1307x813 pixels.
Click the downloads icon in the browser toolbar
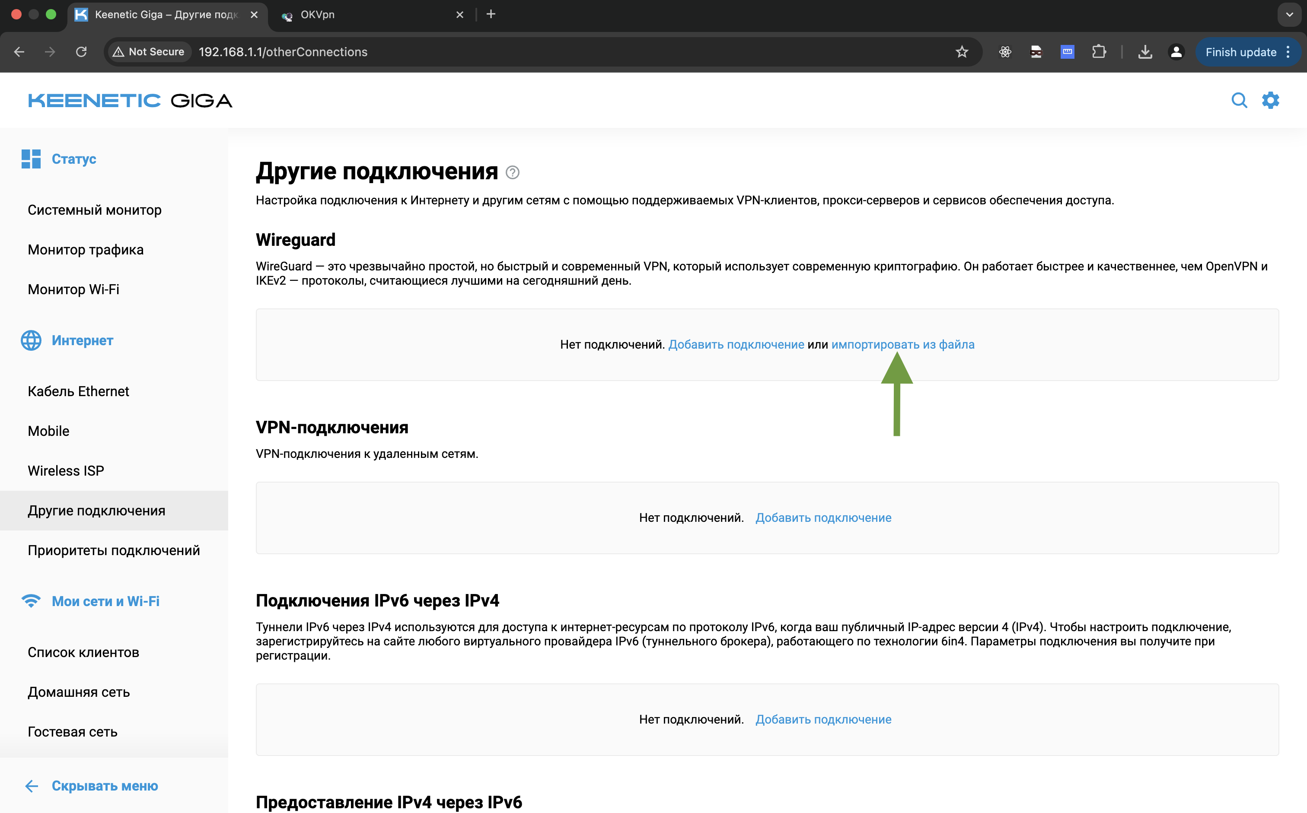1145,51
